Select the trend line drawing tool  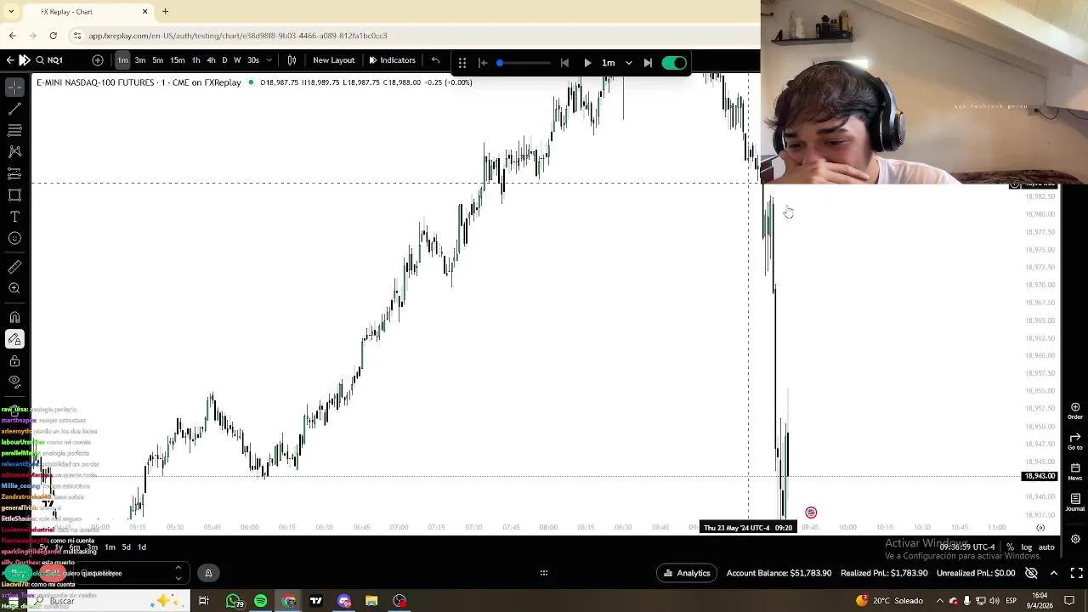click(x=14, y=109)
